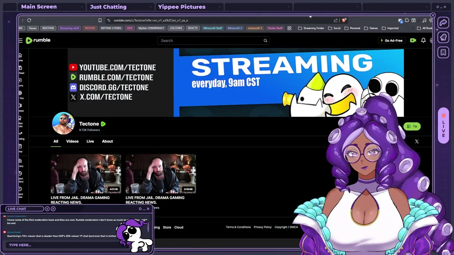This screenshot has height=255, width=454.
Task: Open Privacy Policy footer link
Action: pos(262,227)
